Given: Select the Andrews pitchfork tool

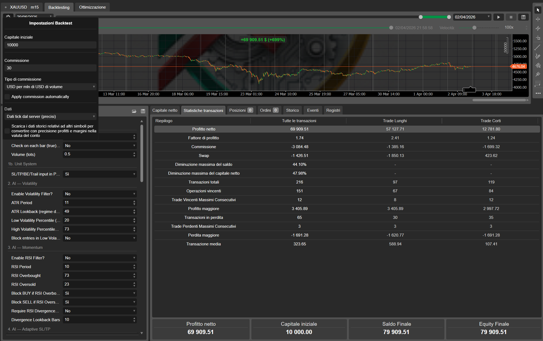Looking at the screenshot, I should click(x=538, y=74).
